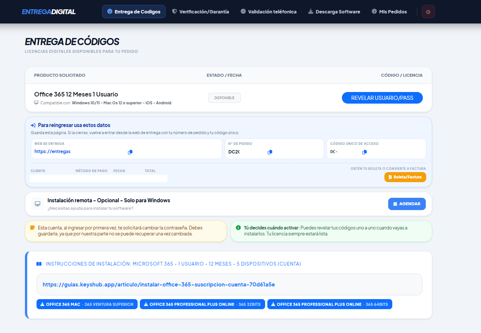The image size is (481, 333).
Task: Click the DISPONIBLE status badge
Action: (224, 98)
